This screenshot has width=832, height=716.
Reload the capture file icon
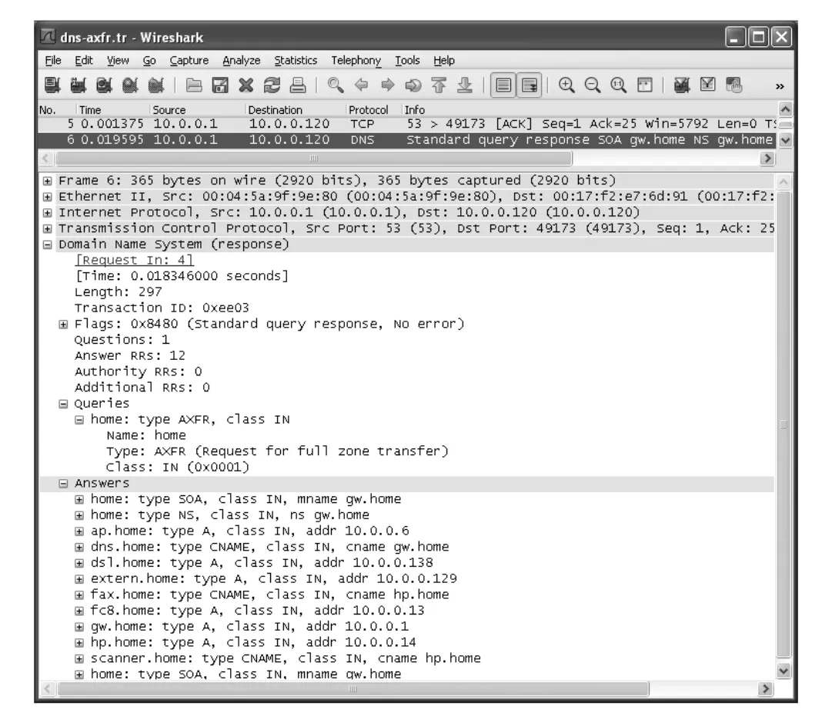pos(272,85)
